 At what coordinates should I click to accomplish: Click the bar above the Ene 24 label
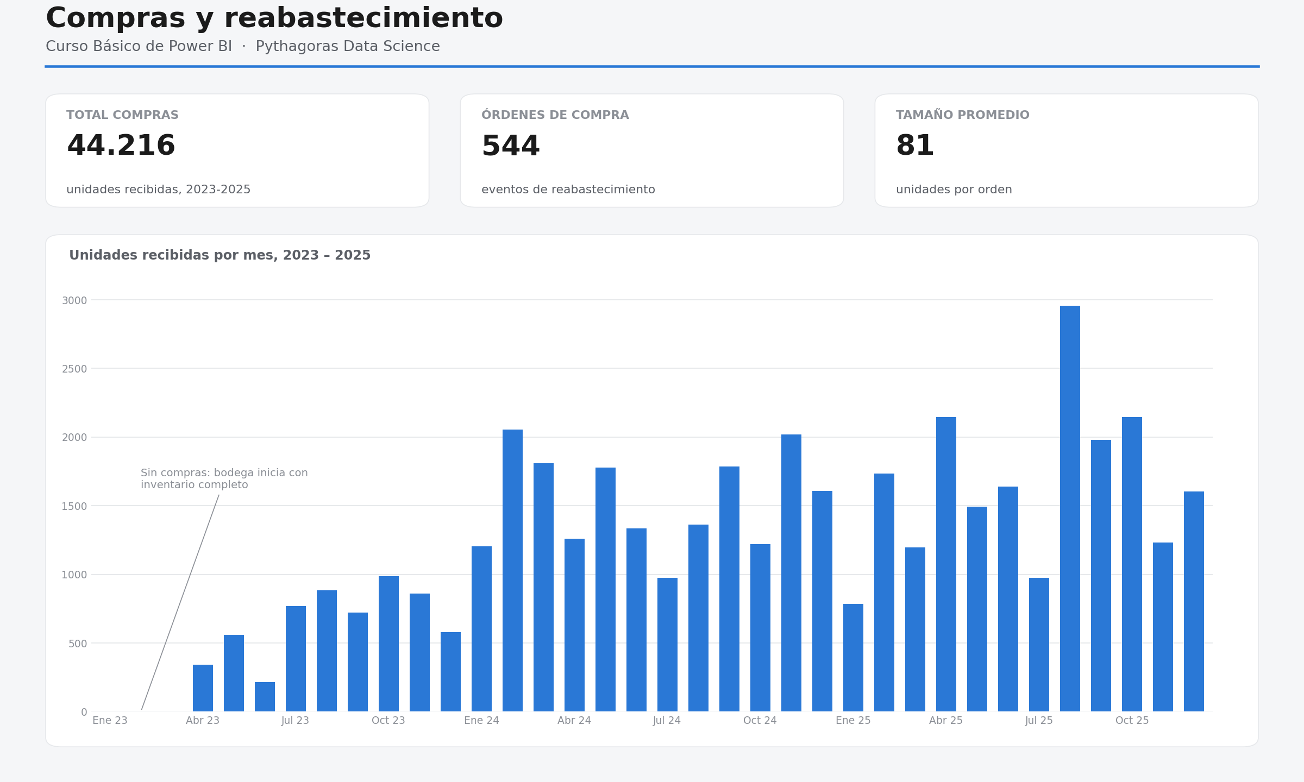(x=481, y=629)
